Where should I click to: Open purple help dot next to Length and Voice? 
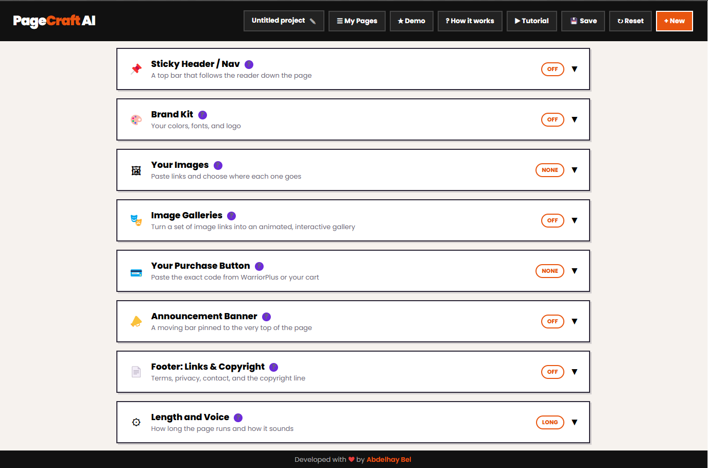click(x=238, y=418)
